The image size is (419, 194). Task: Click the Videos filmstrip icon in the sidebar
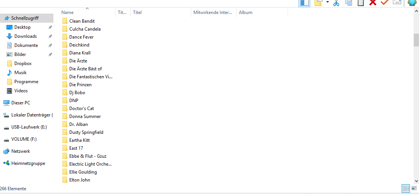coord(9,91)
